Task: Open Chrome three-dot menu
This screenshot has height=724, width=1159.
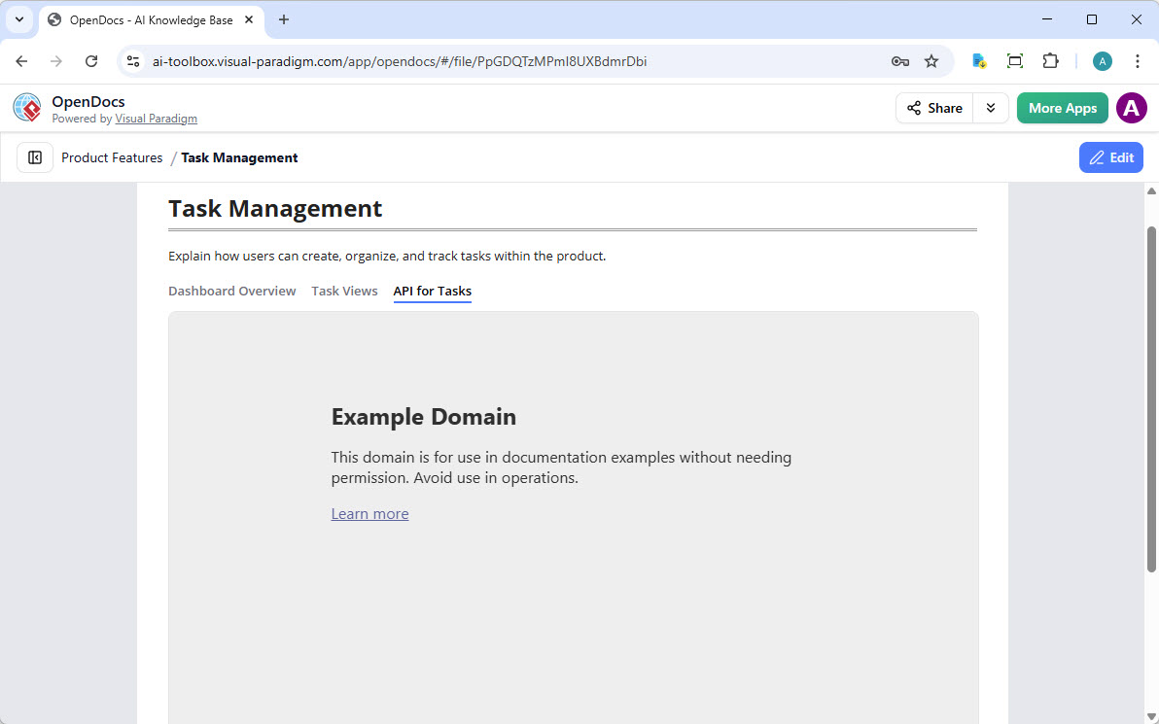Action: click(x=1137, y=61)
